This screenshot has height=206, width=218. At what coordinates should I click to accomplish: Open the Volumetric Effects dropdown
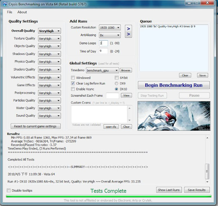click(x=49, y=77)
